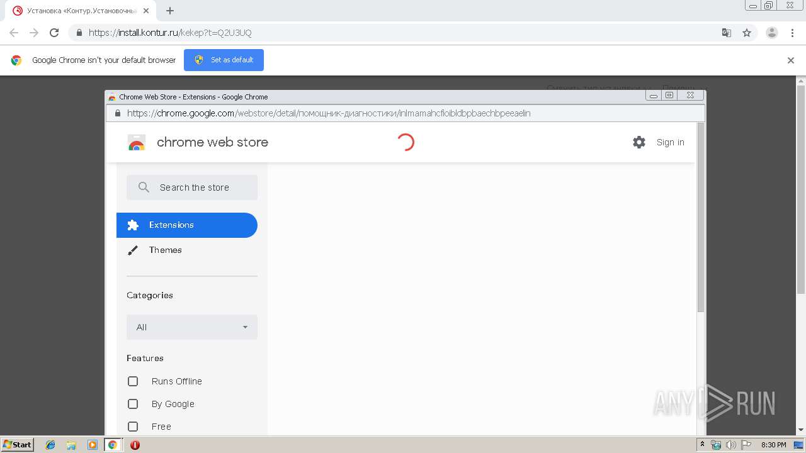Launch Internet Explorer from taskbar
The width and height of the screenshot is (806, 453).
pos(50,445)
